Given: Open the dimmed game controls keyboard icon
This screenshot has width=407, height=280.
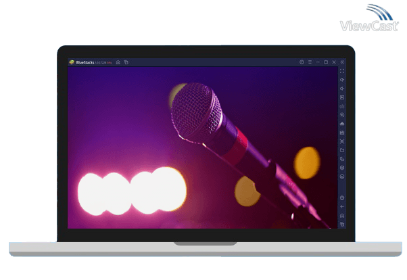Looking at the screenshot, I should [342, 106].
